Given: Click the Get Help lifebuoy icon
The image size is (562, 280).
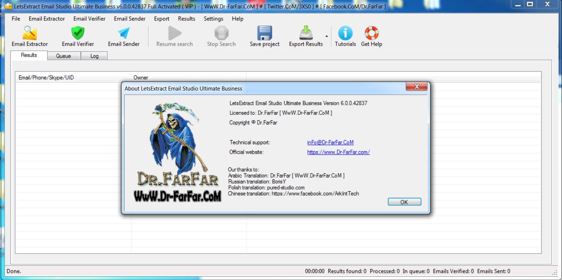Looking at the screenshot, I should [371, 33].
